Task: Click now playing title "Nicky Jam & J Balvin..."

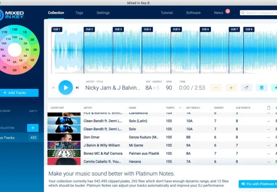Action: 112,88
